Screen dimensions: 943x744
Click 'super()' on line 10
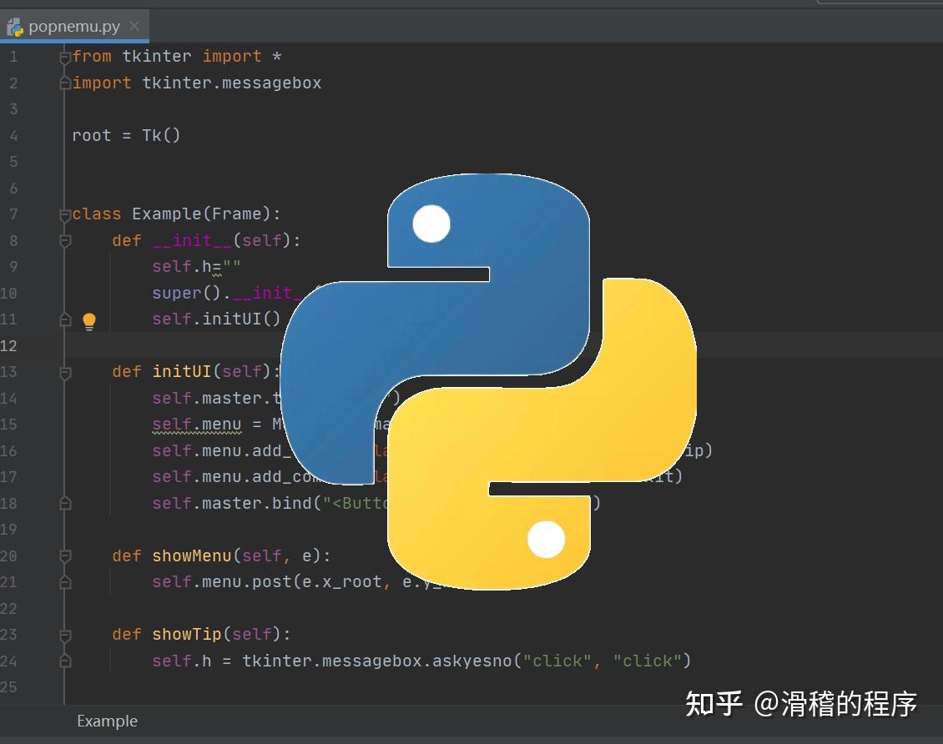tap(186, 293)
